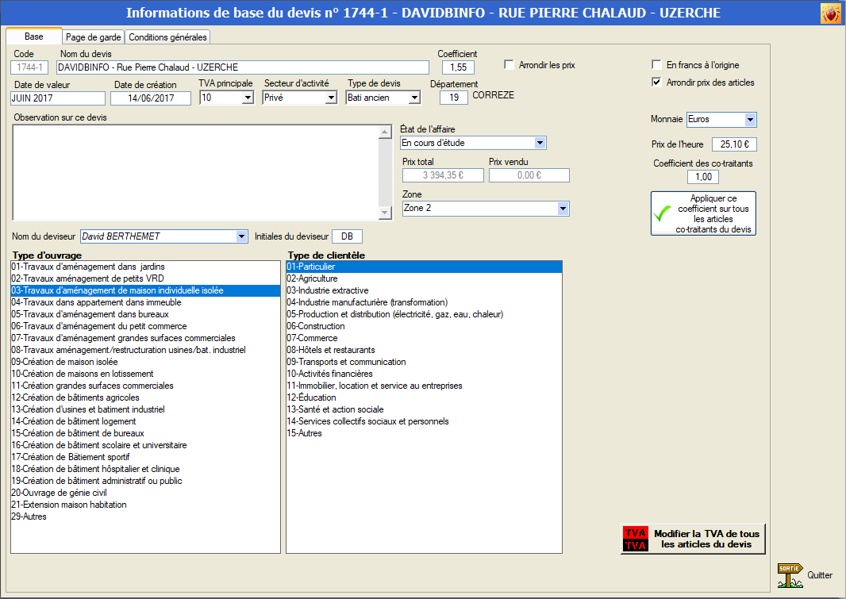This screenshot has width=846, height=599.
Task: Check En francs à l'origine option
Action: pyautogui.click(x=656, y=65)
